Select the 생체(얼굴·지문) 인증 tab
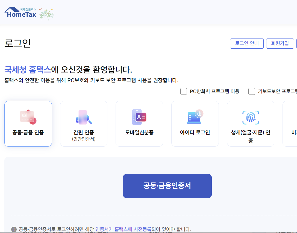Screen dimensions: 297x233 click(x=251, y=123)
